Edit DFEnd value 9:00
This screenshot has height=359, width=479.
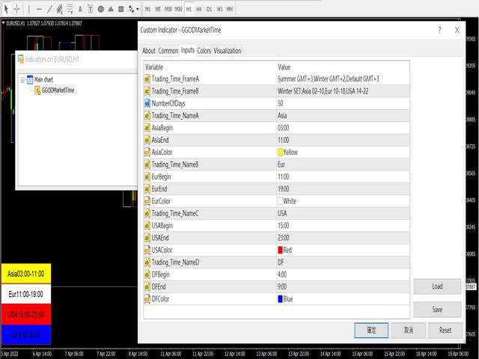(x=343, y=286)
